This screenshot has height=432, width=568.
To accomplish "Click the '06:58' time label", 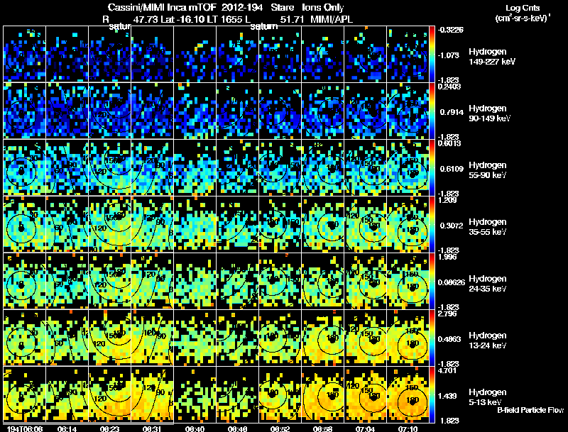I will coord(323,428).
